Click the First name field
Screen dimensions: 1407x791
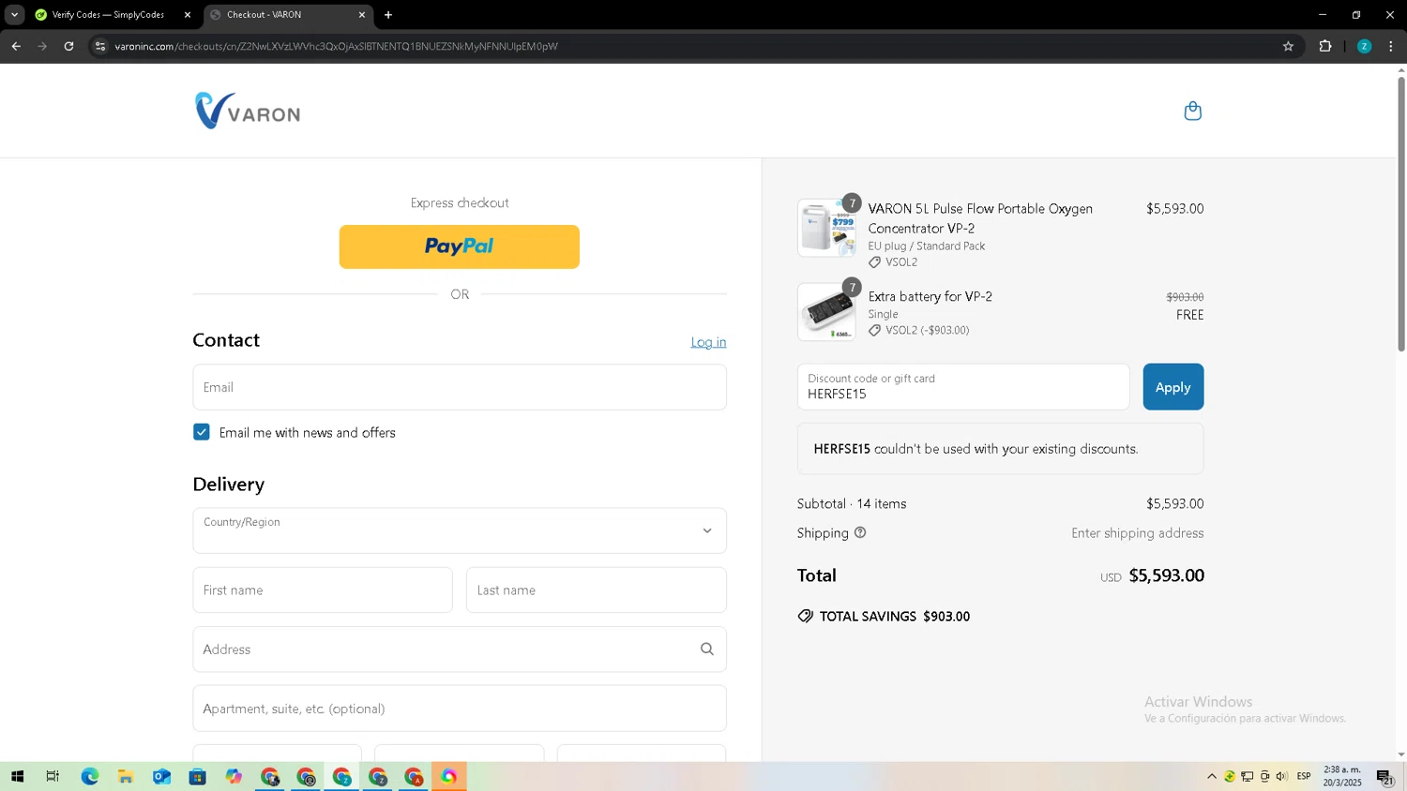323,590
